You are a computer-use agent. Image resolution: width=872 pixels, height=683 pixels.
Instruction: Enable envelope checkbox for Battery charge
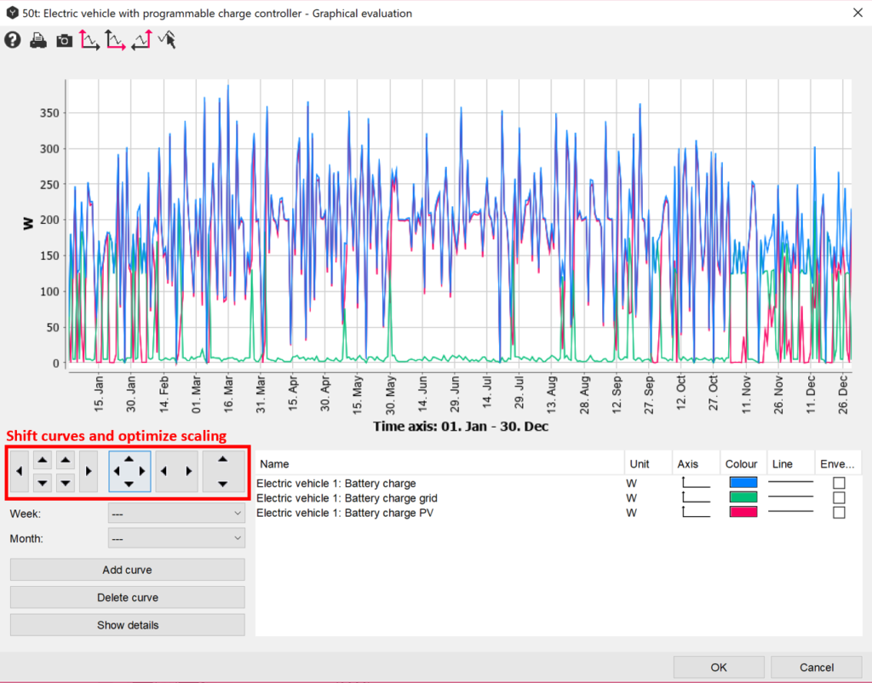[839, 483]
